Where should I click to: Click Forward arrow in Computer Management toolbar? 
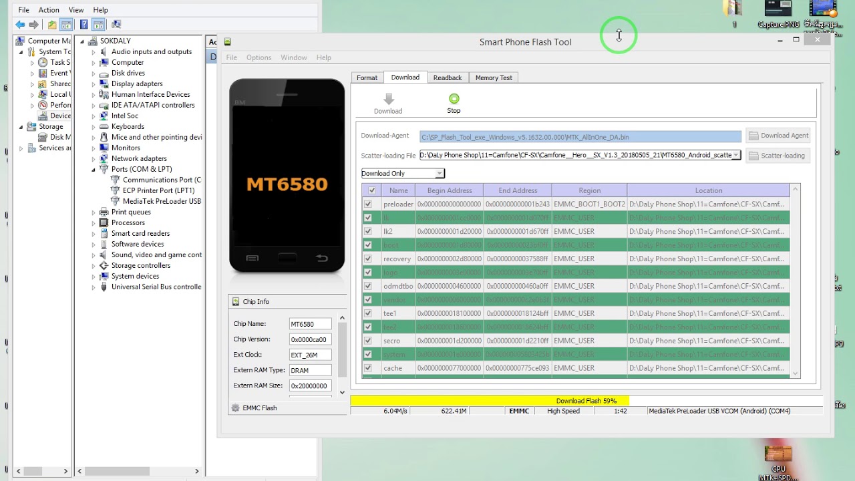[33, 25]
